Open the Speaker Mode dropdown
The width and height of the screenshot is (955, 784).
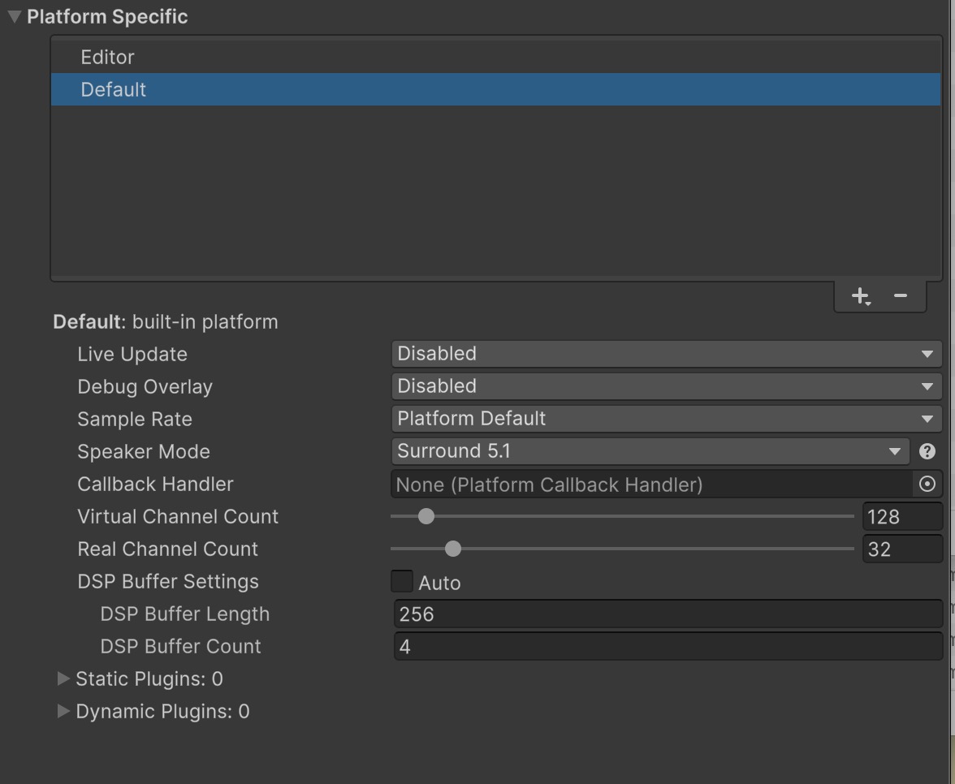(x=650, y=451)
